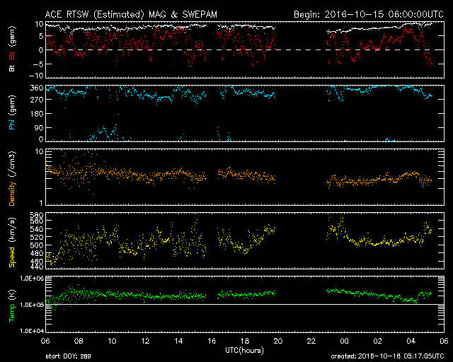Click the 500 tick on the Speed axis
This screenshot has height=362, width=453.
point(37,245)
